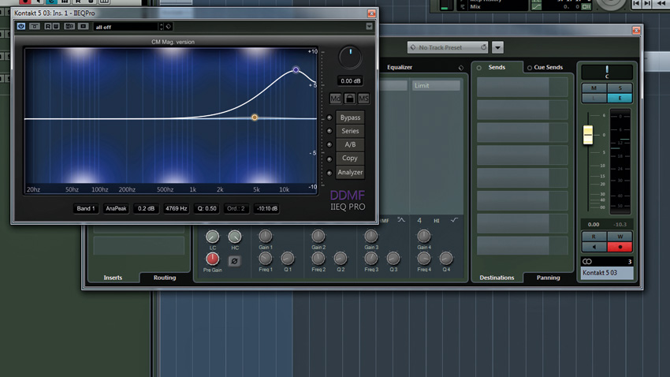670x377 pixels.
Task: Toggle the Md mode button
Action: coord(336,99)
